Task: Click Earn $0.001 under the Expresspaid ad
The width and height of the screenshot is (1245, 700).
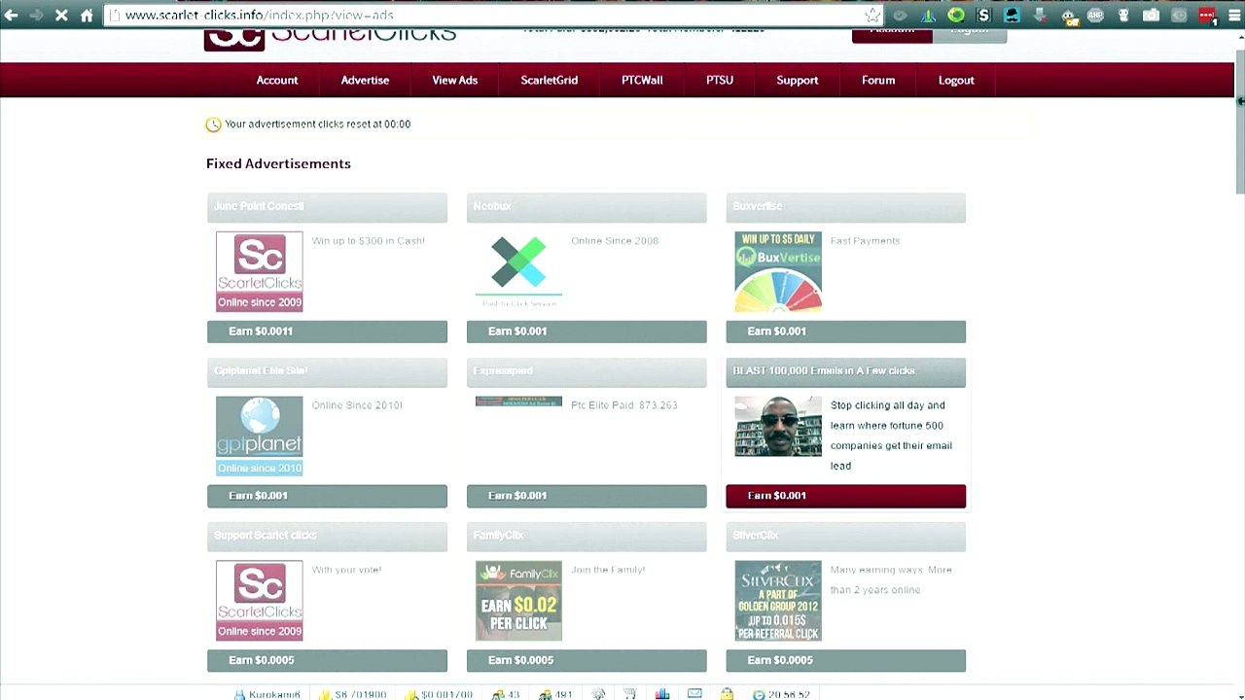Action: pos(587,496)
